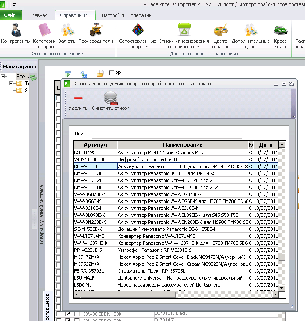
Task: Click the translate letters toolbar icon
Action: point(84,74)
